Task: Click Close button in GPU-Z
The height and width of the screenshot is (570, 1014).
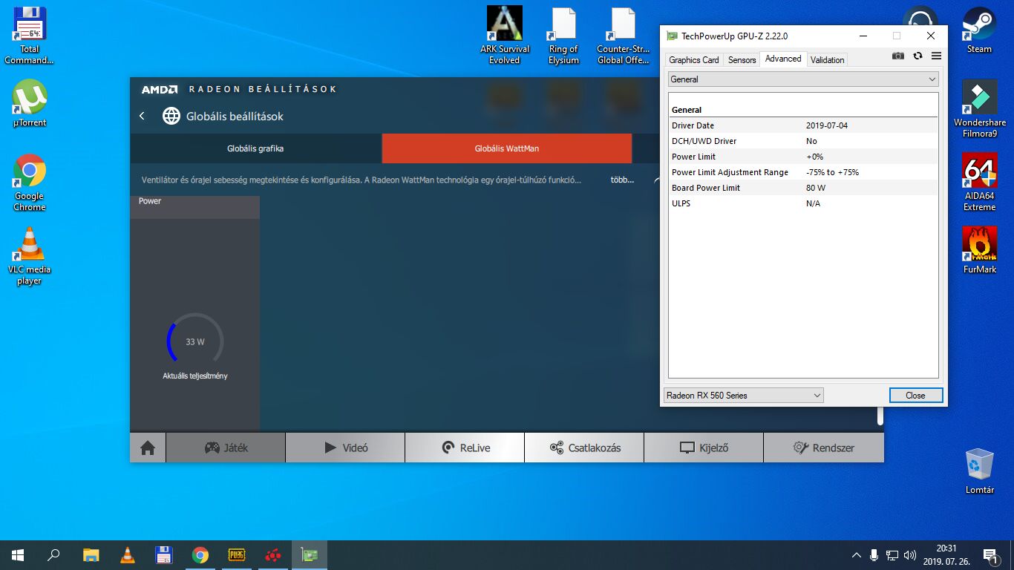Action: (915, 395)
